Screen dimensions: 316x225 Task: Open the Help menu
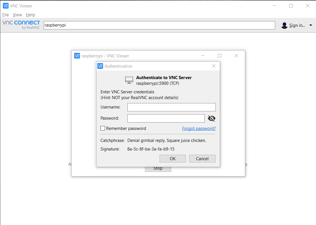31,15
